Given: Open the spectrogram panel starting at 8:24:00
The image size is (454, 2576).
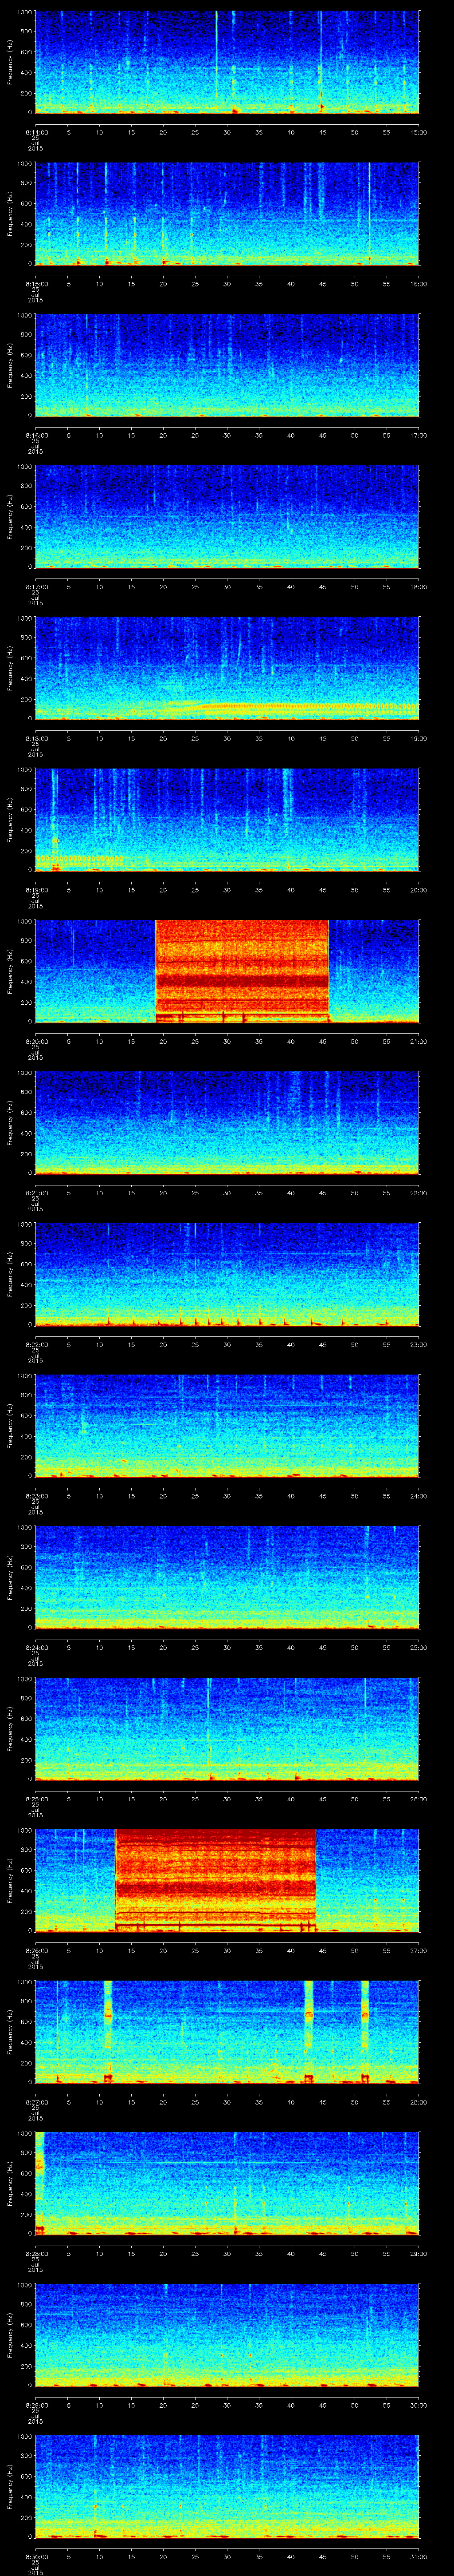Looking at the screenshot, I should point(227,1577).
